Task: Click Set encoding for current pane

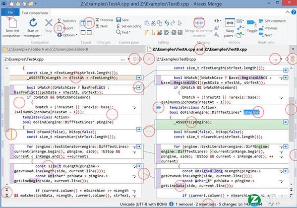Action: (x=129, y=26)
